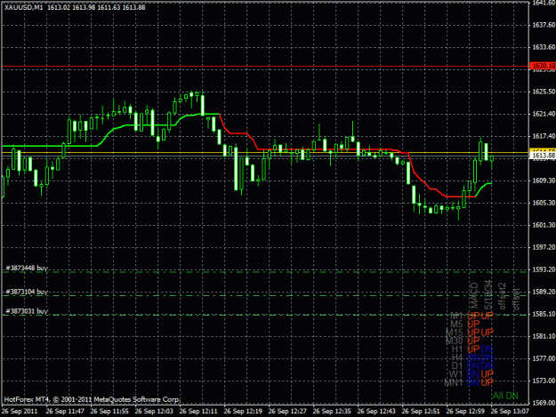Click the 26 Sep 2011 time axis label
The image size is (556, 417).
[20, 412]
